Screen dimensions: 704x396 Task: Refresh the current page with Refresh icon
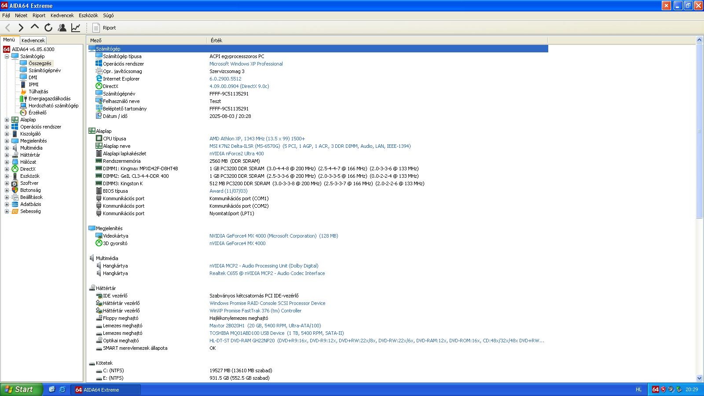pyautogui.click(x=48, y=28)
